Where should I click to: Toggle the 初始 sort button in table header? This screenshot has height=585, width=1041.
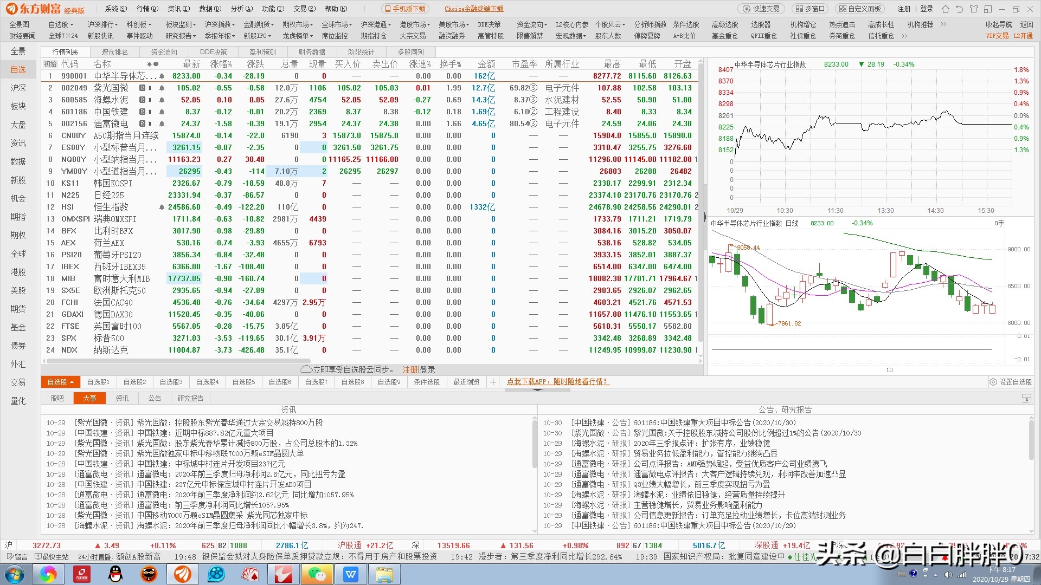pos(49,64)
